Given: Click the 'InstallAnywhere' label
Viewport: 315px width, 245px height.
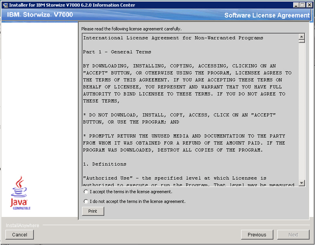Looking at the screenshot, I should click(x=23, y=226).
